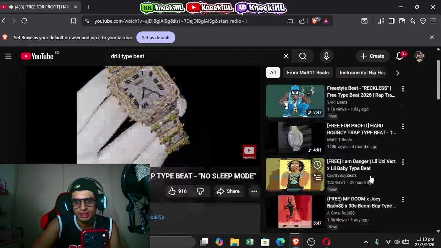This screenshot has height=248, width=441.
Task: Open options menu for HARD BOUNCY TRAP beat
Action: tap(403, 126)
